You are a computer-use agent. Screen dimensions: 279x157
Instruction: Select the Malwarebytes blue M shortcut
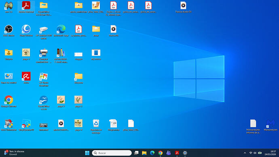pos(271,125)
